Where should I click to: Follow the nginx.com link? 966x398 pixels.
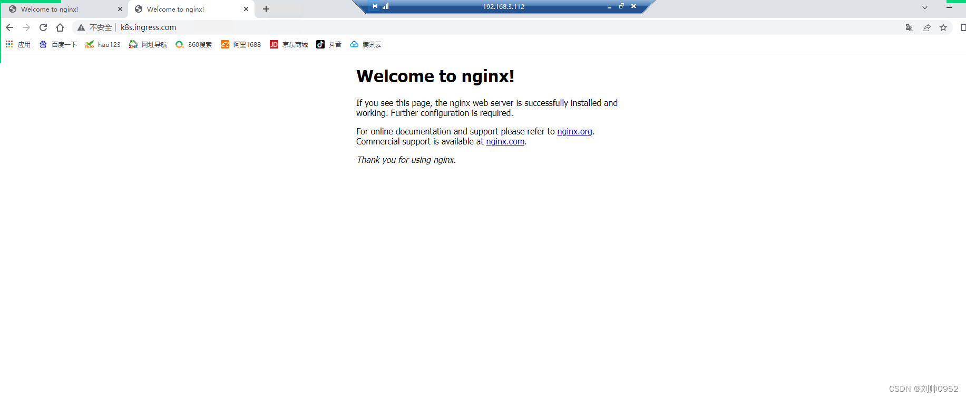point(505,141)
